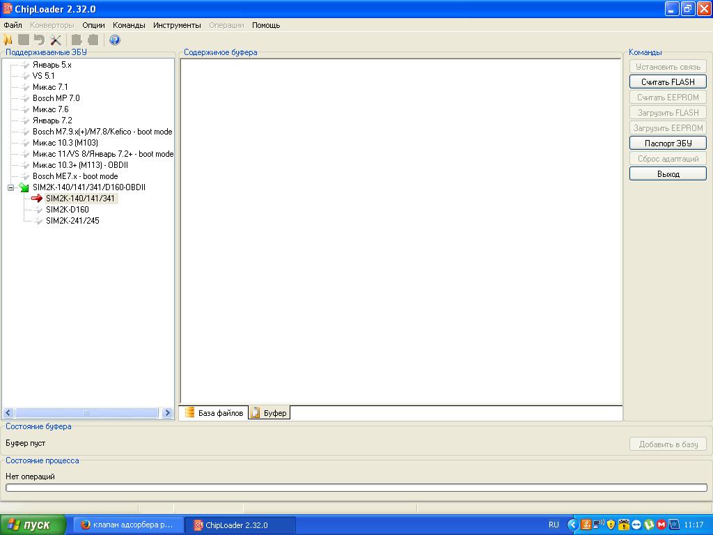The height and width of the screenshot is (535, 713).
Task: Click the database icon on База файлов tab
Action: [x=189, y=412]
